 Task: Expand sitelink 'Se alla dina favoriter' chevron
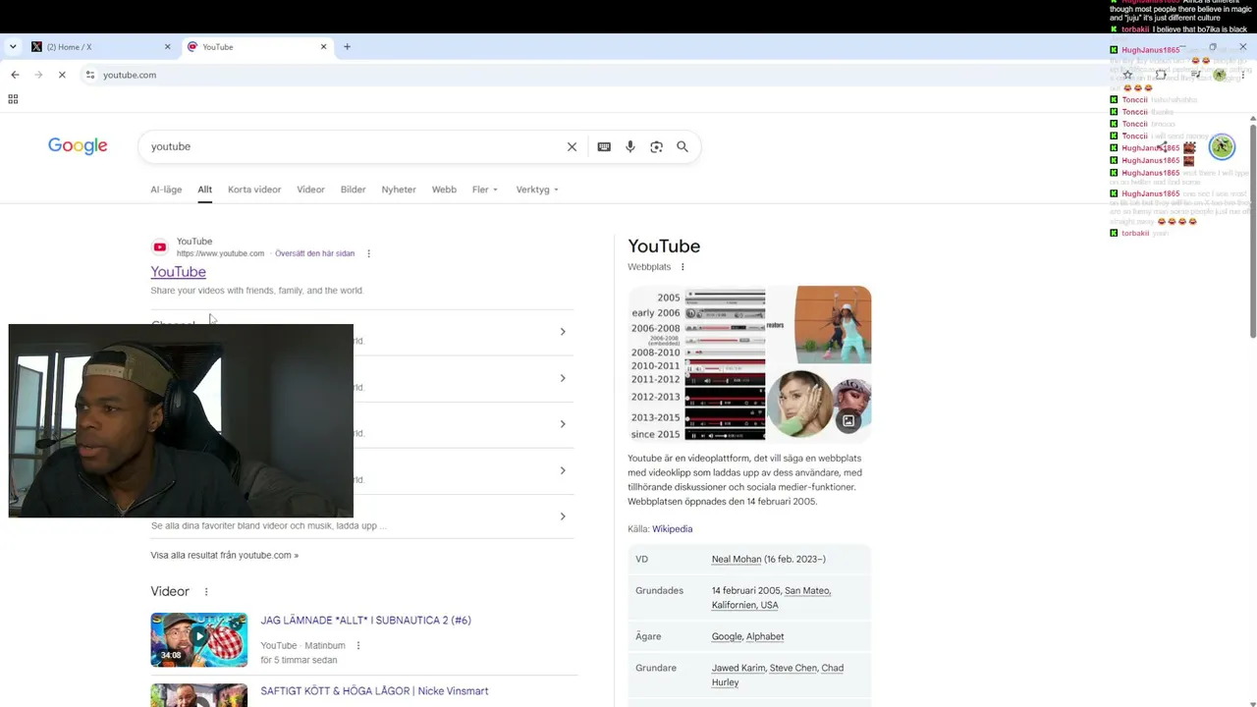563,517
